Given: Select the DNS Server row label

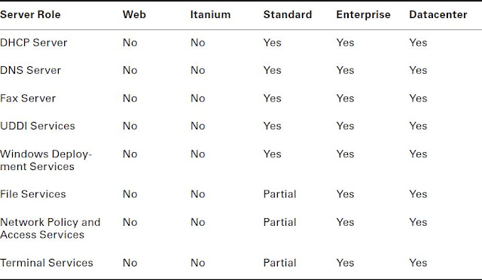Looking at the screenshot, I should pos(30,70).
